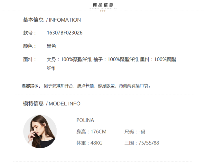This screenshot has width=206, height=166.
Task: Click the 商品信息 header title
Action: 103,5
